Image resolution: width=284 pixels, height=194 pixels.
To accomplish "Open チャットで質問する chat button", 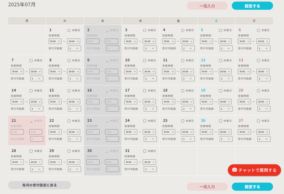I will pyautogui.click(x=254, y=170).
